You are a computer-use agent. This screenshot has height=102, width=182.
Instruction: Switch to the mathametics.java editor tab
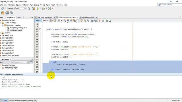pos(88,17)
